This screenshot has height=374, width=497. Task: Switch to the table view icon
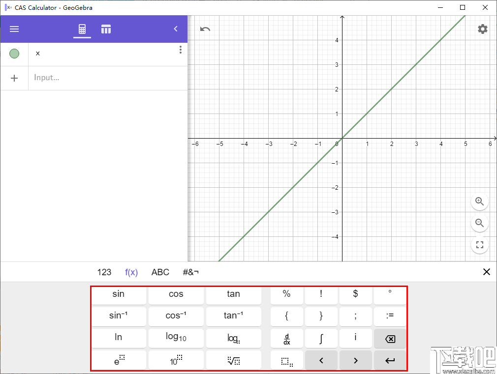[x=106, y=29]
